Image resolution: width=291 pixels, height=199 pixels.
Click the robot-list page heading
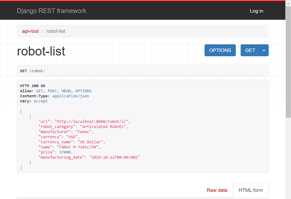(41, 51)
